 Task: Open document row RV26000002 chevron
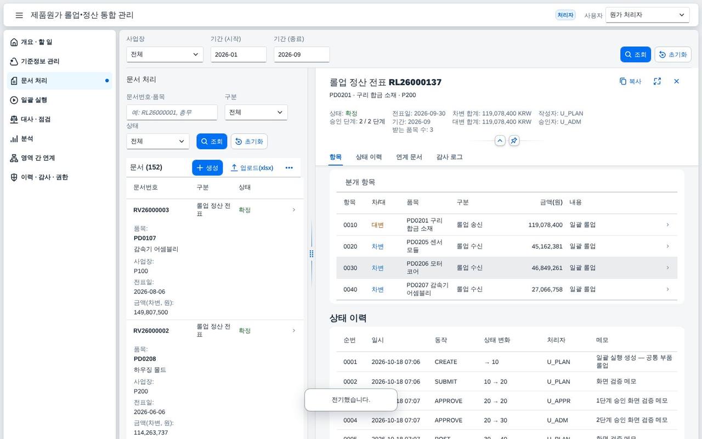(294, 330)
